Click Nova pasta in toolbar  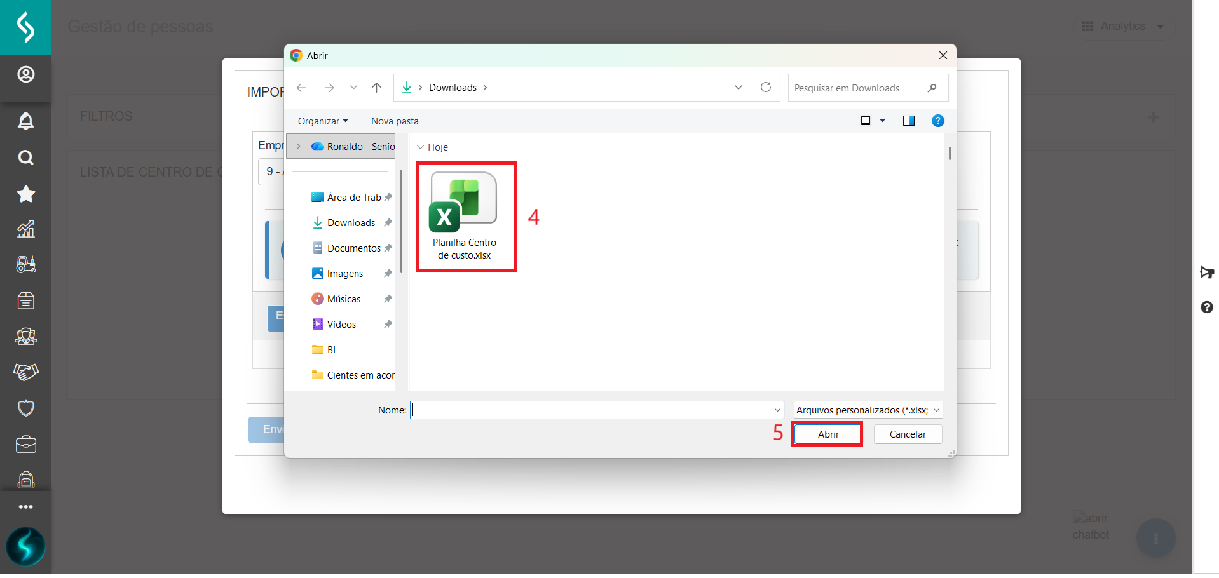pos(395,121)
